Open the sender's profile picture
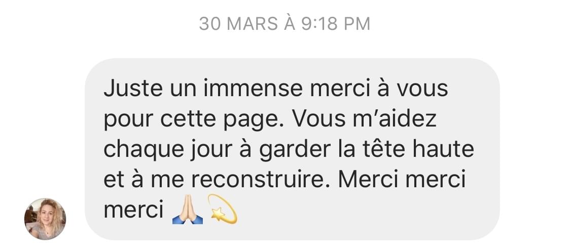Screen dimensions: 570x251 [45, 219]
